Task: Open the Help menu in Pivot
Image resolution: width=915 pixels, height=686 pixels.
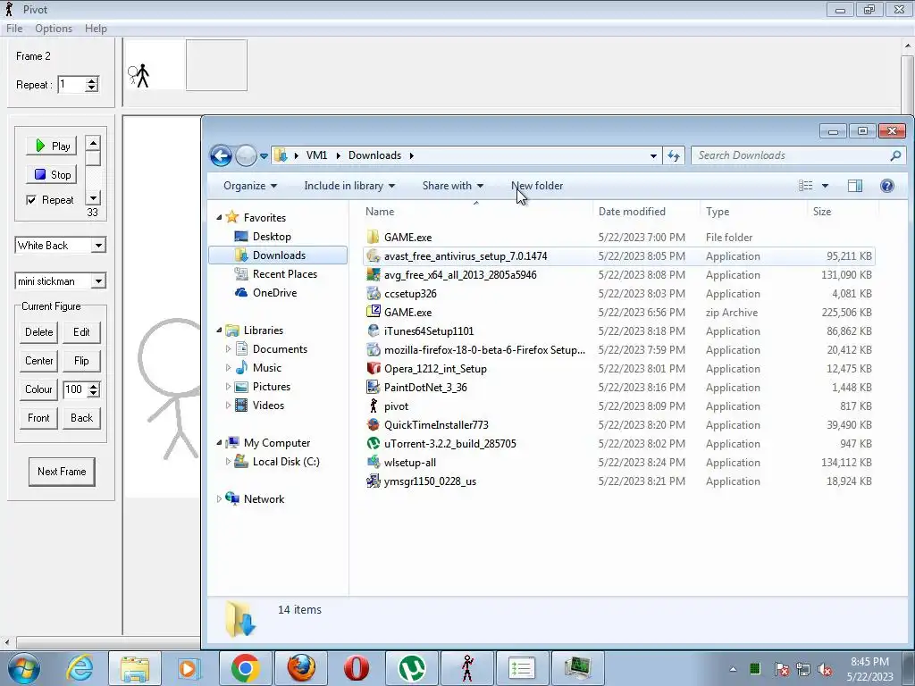Action: (x=96, y=29)
